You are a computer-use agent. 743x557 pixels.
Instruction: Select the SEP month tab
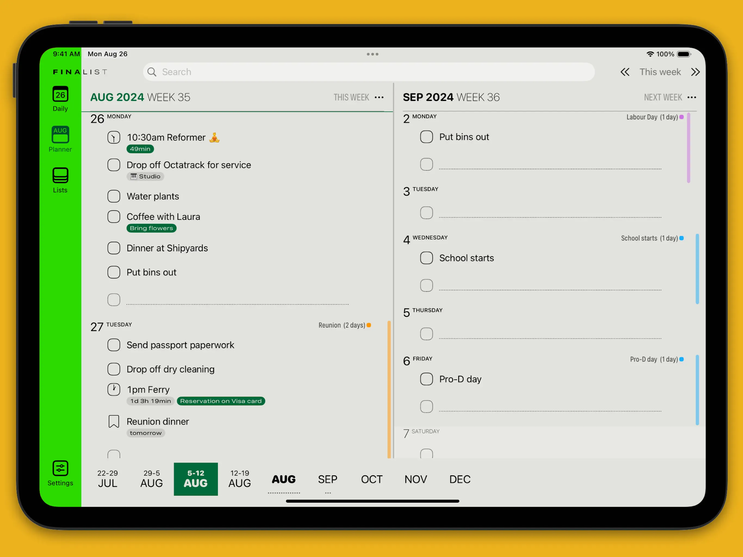327,479
